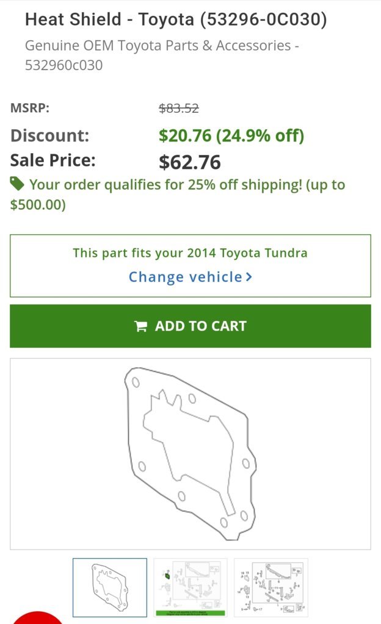381x624 pixels.
Task: Select the third exploded parts diagram thumbnail
Action: pyautogui.click(x=271, y=587)
